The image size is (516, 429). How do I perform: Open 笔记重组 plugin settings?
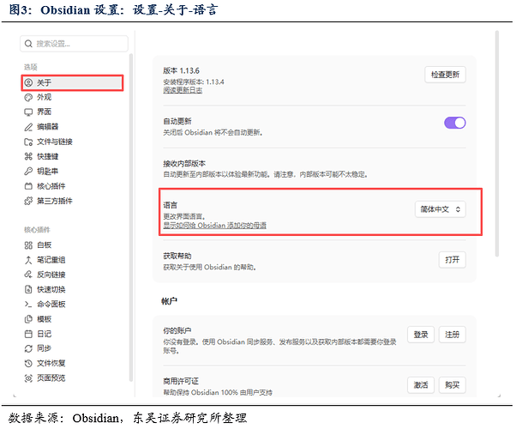click(72, 260)
